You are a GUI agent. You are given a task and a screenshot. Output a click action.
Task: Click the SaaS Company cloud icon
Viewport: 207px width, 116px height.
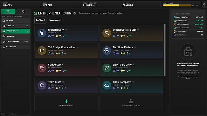pos(107,85)
